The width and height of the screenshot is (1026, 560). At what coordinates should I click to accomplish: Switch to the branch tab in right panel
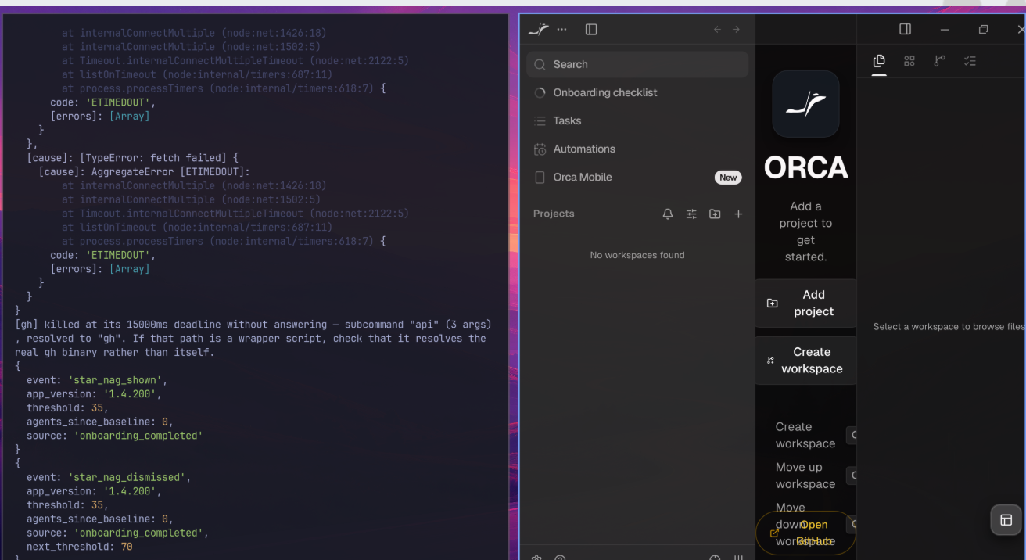(939, 61)
